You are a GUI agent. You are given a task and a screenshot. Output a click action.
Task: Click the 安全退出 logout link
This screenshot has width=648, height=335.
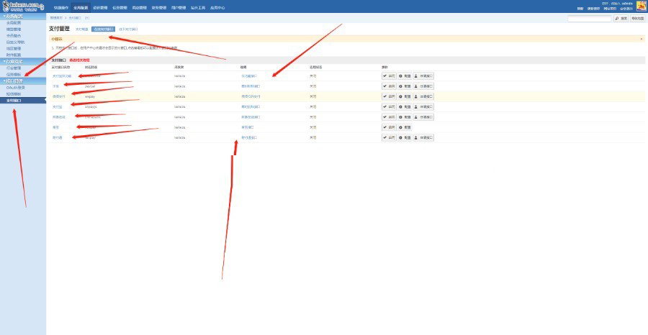pos(626,9)
